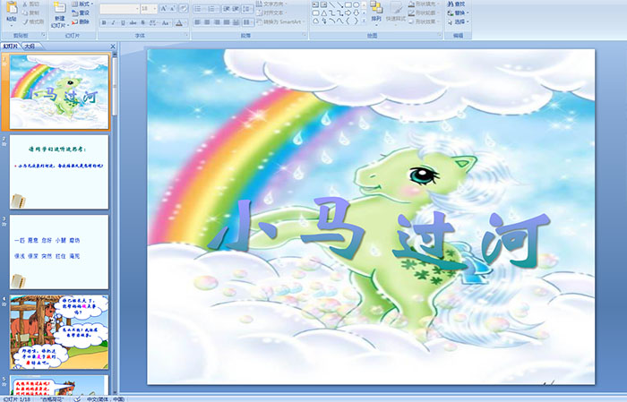Click the Clear Formatting icon
Image resolution: width=627 pixels, height=402 pixels.
[184, 8]
